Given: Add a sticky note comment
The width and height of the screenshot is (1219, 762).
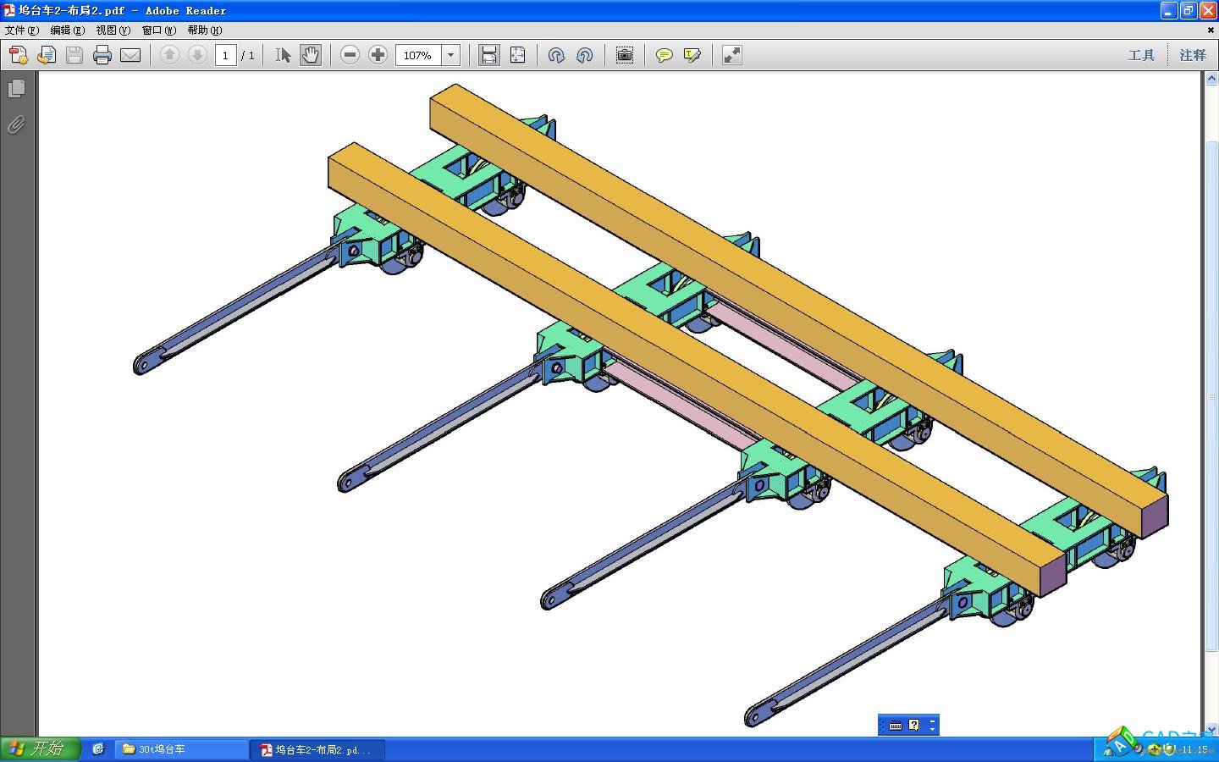Looking at the screenshot, I should click(x=665, y=56).
